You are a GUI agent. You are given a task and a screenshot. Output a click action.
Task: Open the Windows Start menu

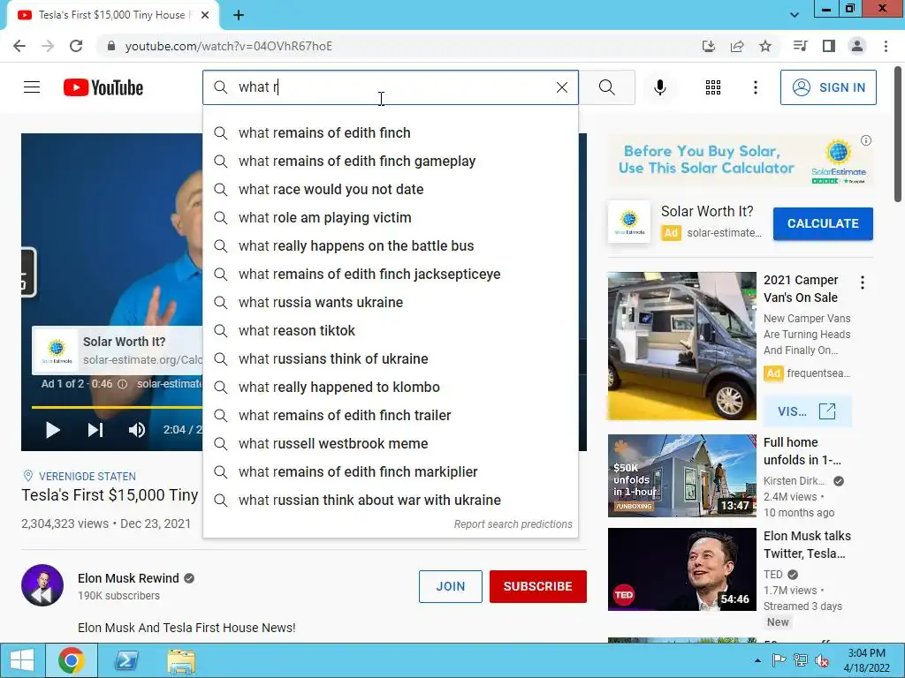22,660
